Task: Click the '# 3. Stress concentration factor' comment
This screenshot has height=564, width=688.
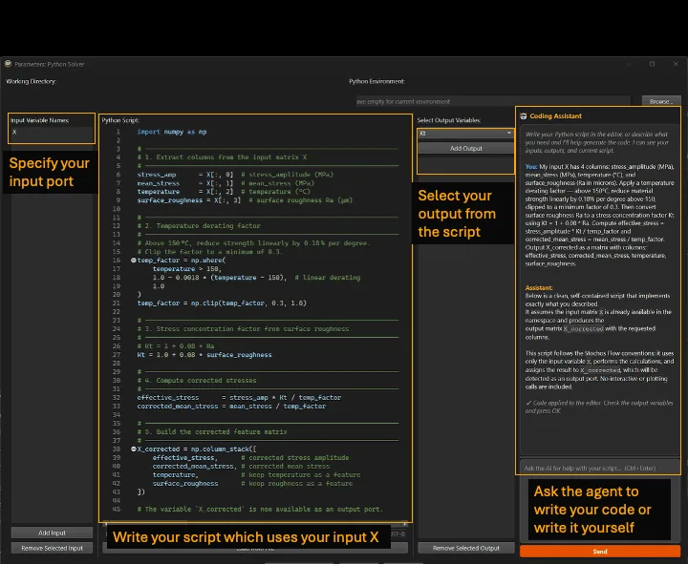Action: pyautogui.click(x=243, y=329)
